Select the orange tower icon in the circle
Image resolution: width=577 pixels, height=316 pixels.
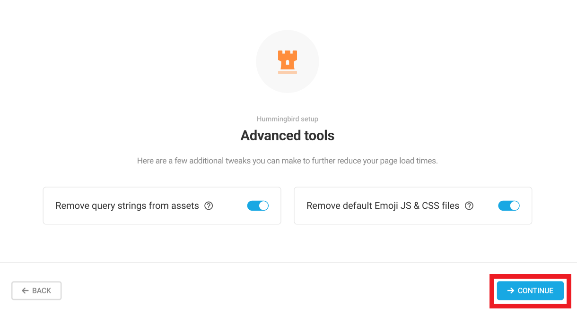(x=288, y=60)
